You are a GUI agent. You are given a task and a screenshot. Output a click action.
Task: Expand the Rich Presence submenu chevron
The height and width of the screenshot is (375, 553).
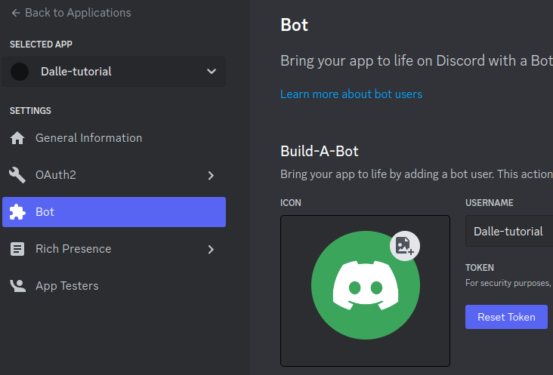coord(211,249)
